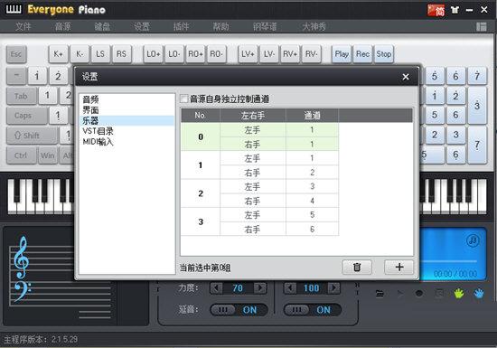Toggle right-hand sustain ON switch
Image resolution: width=497 pixels, height=348 pixels.
(313, 310)
